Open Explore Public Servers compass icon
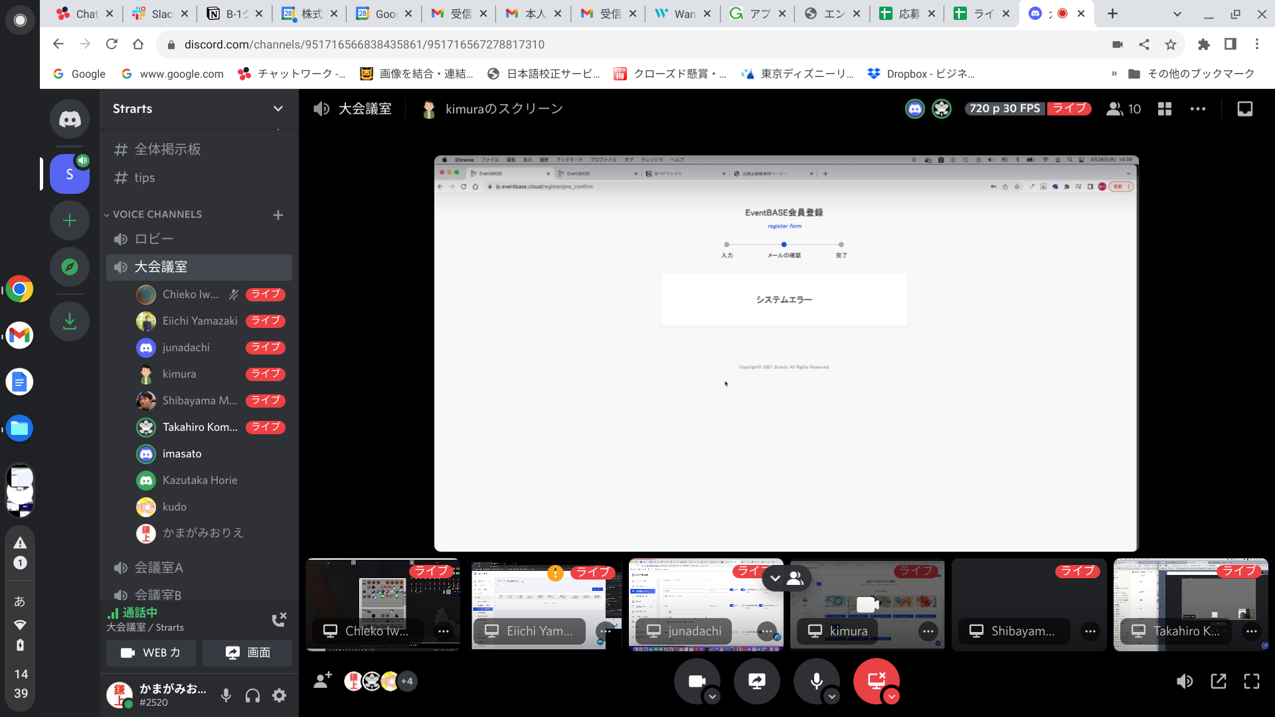The image size is (1275, 717). pyautogui.click(x=70, y=267)
